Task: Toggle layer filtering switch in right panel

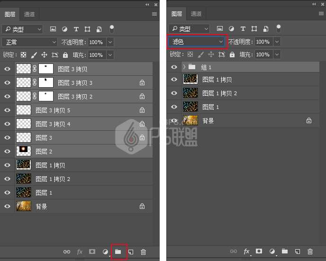Action: (x=279, y=29)
